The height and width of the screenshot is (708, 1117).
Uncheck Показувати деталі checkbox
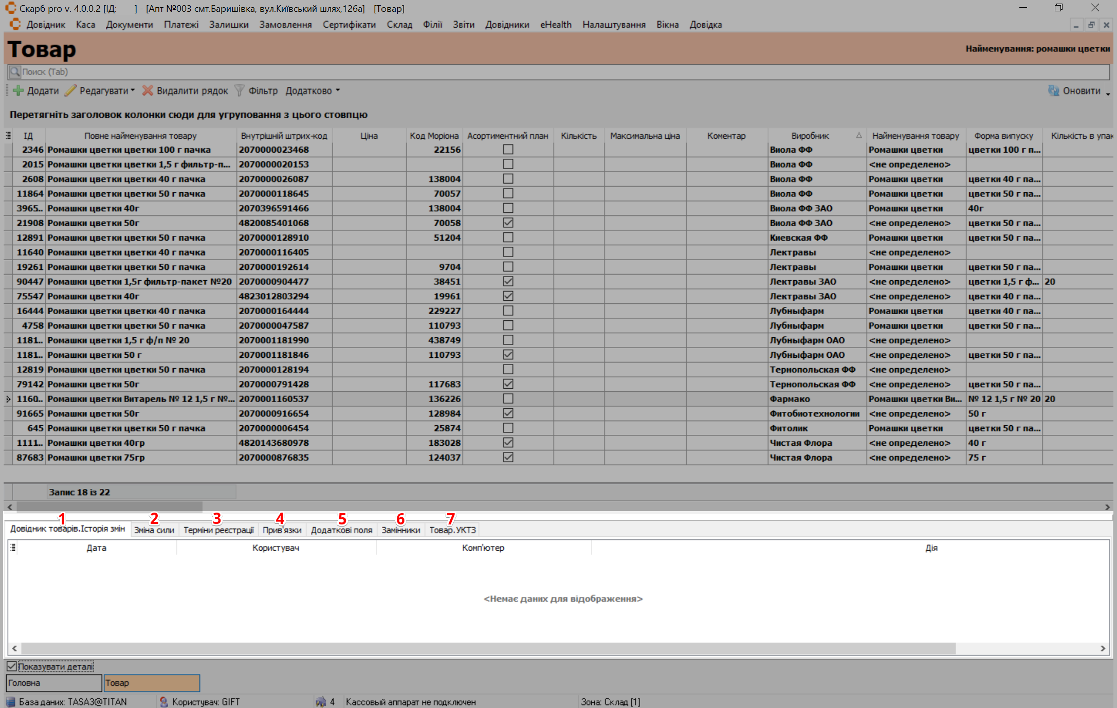pos(12,666)
